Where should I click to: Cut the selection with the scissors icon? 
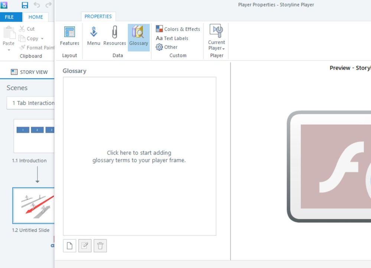pos(27,29)
